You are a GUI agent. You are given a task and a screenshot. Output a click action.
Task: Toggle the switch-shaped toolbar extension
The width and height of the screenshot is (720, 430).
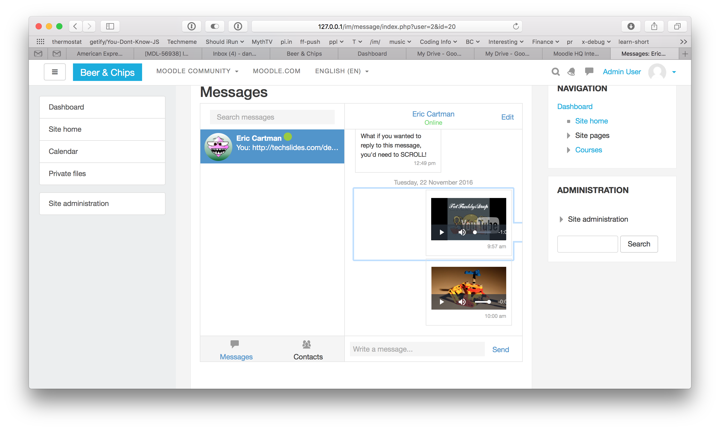(215, 26)
